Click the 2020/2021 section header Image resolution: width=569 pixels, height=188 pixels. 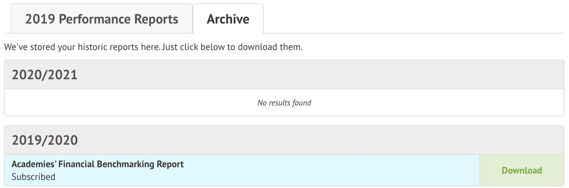coord(284,75)
